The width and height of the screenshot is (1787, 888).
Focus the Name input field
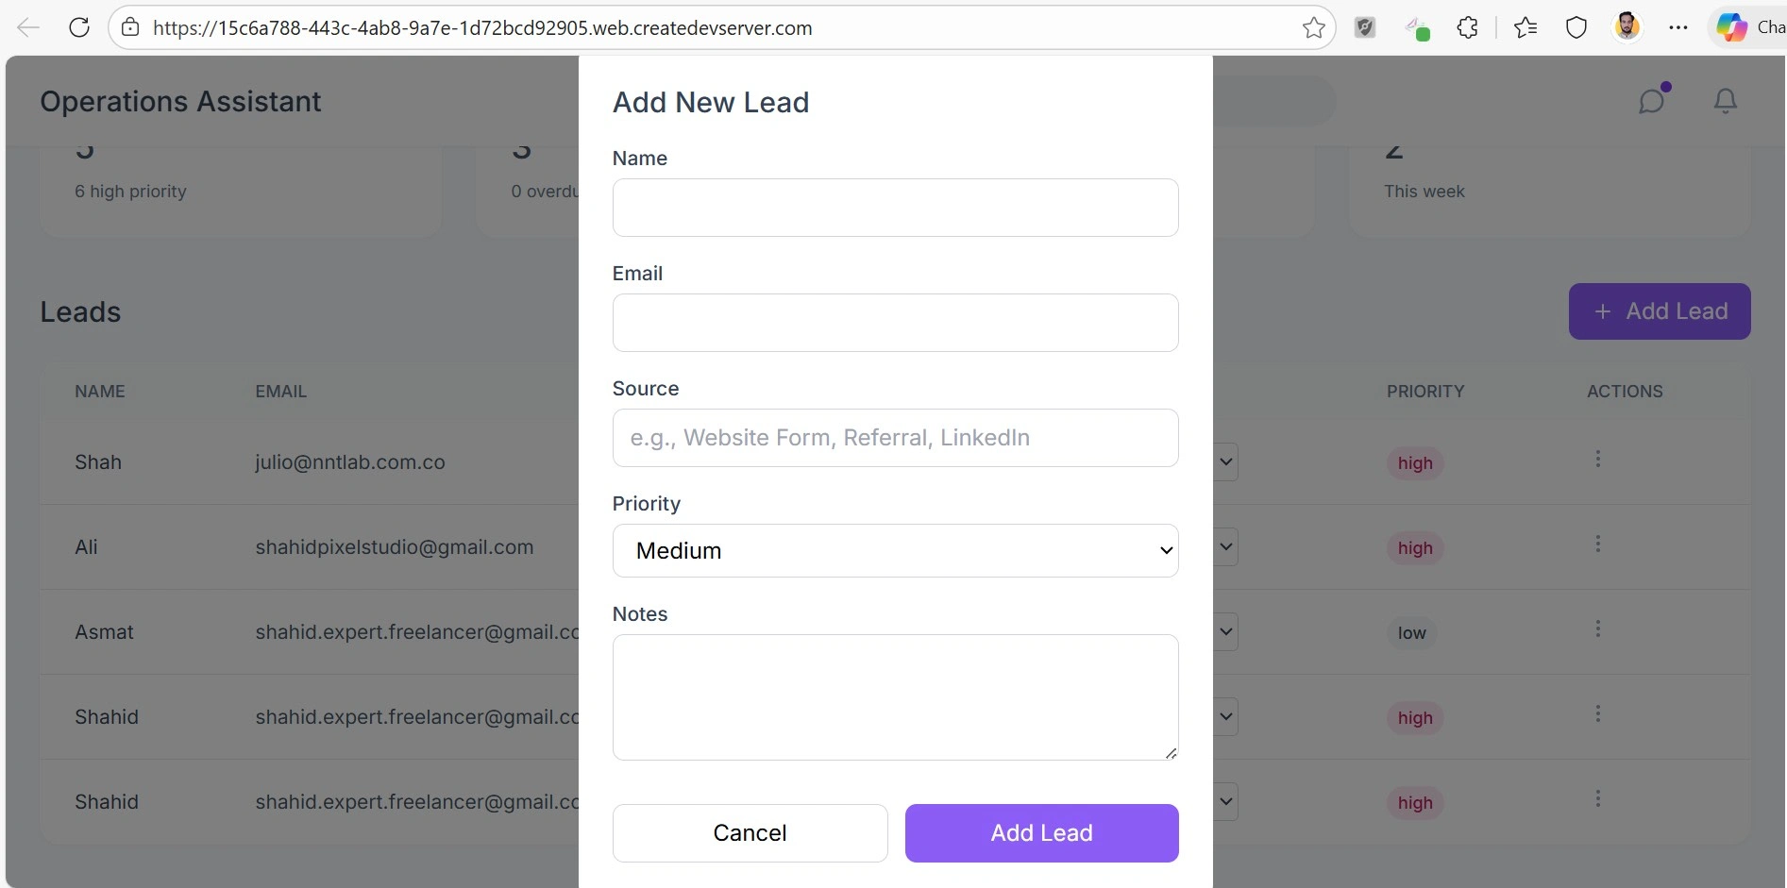click(895, 208)
